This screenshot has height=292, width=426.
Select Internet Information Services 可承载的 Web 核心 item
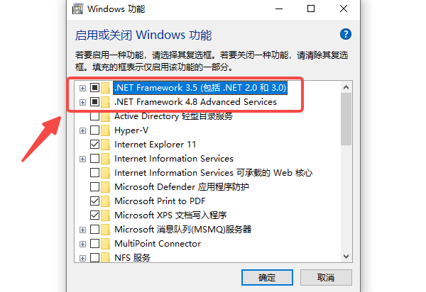pyautogui.click(x=213, y=173)
